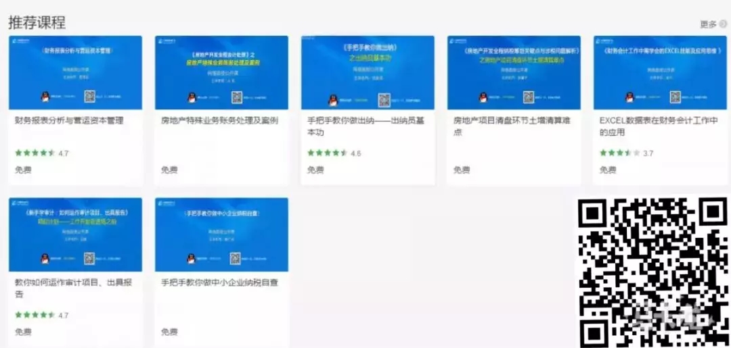Screen dimensions: 731x348
Task: Click title 财务报表分析与营运资本管理
Action: pos(69,120)
